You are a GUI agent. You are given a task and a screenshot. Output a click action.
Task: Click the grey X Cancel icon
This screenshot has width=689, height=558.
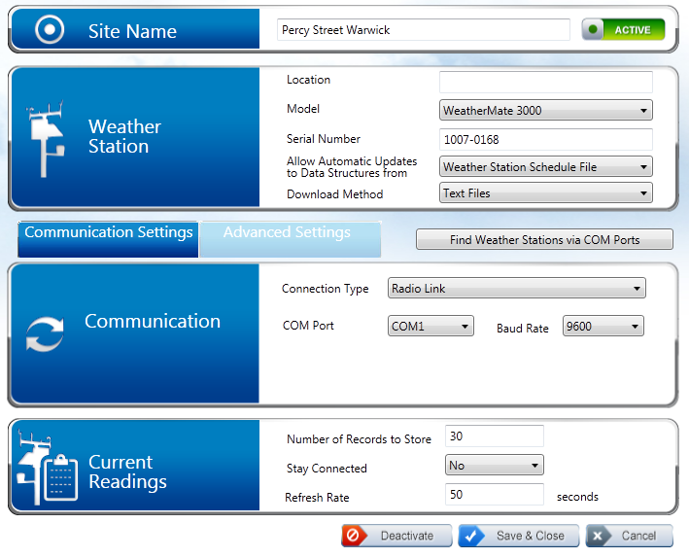600,536
